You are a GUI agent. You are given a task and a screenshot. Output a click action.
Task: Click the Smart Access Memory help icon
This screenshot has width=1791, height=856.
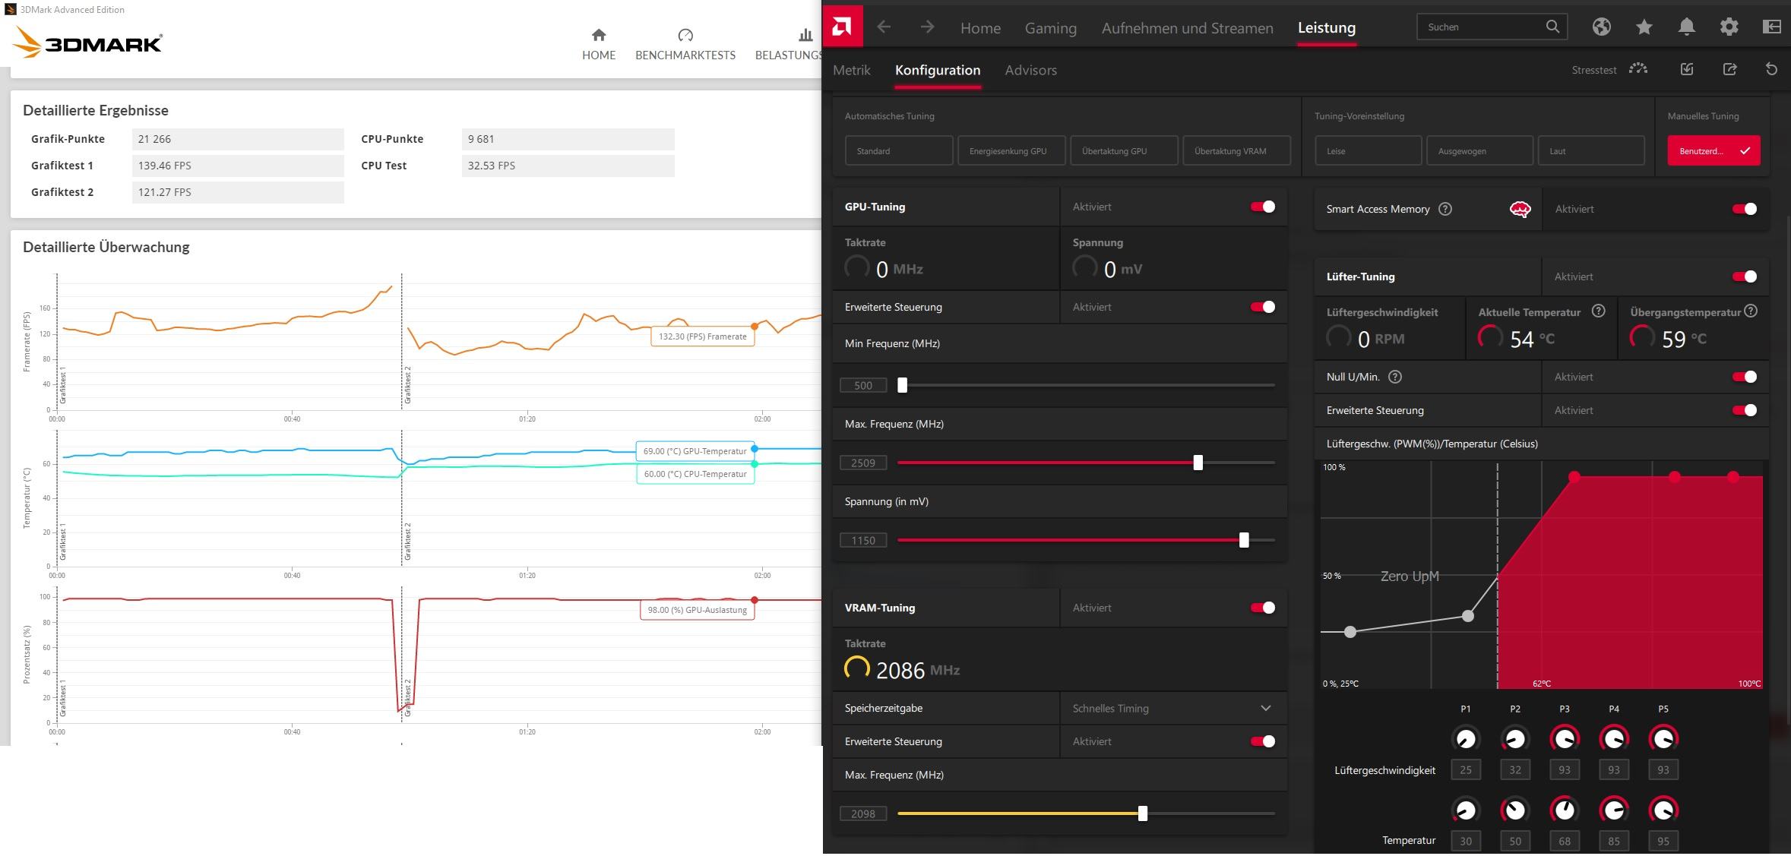tap(1445, 209)
